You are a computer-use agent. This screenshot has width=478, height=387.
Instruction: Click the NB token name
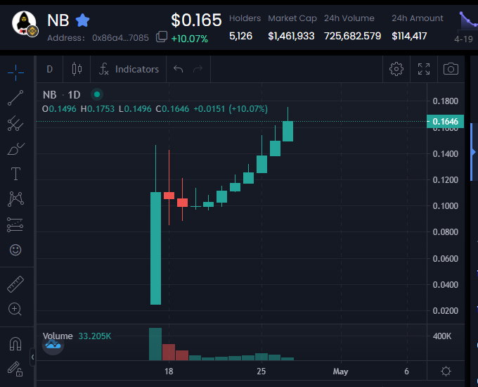click(58, 20)
